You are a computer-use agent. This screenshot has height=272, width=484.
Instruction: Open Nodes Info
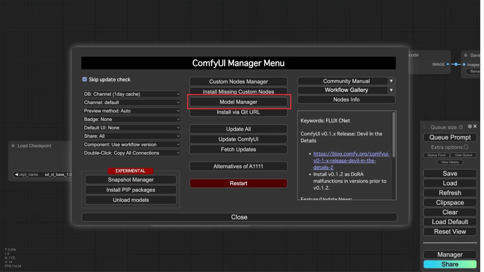click(x=346, y=100)
